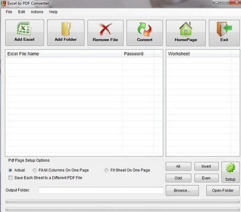Click the Output Folder text field

(101, 190)
